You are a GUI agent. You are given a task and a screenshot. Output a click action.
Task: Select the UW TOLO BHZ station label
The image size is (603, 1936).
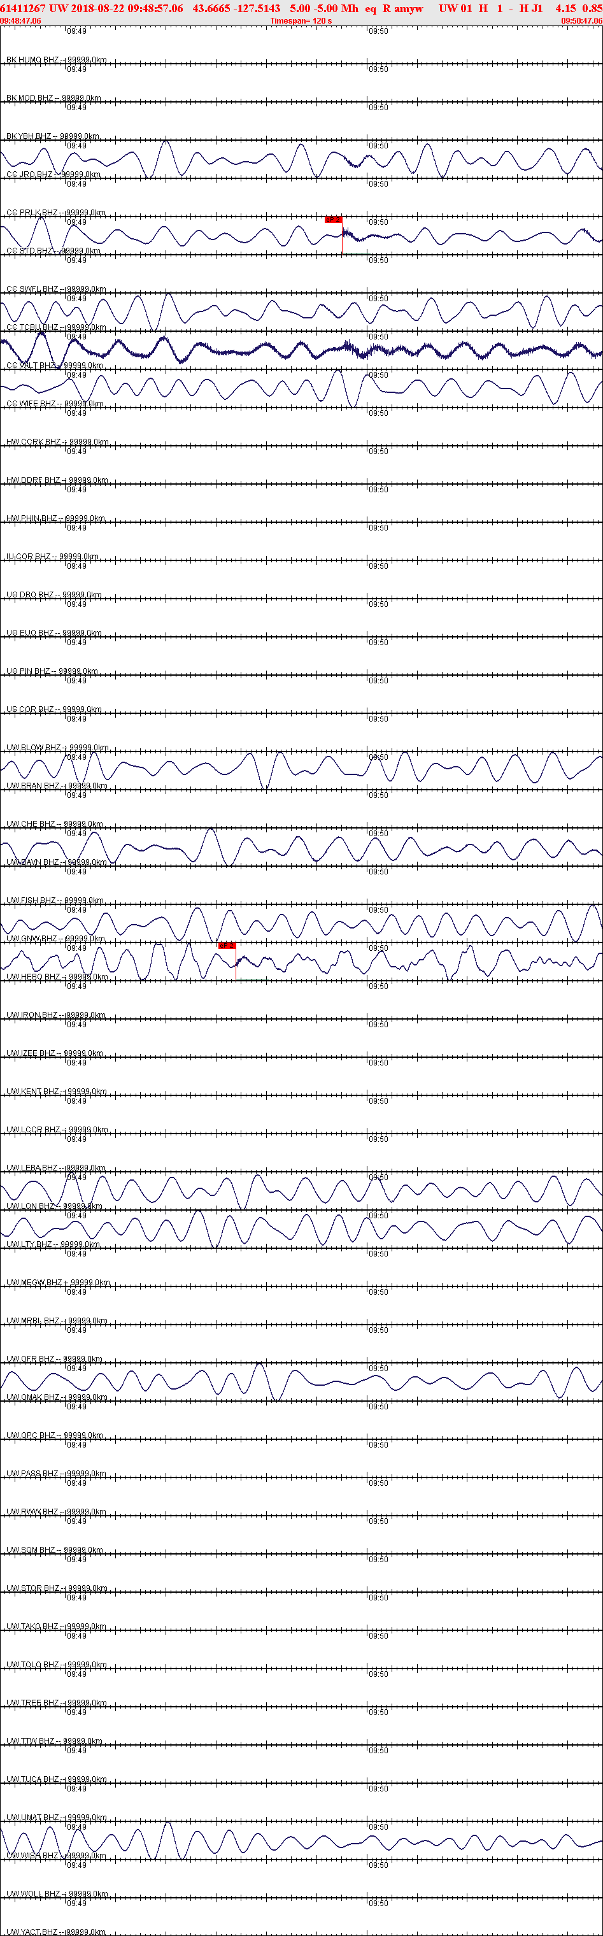coord(57,1665)
